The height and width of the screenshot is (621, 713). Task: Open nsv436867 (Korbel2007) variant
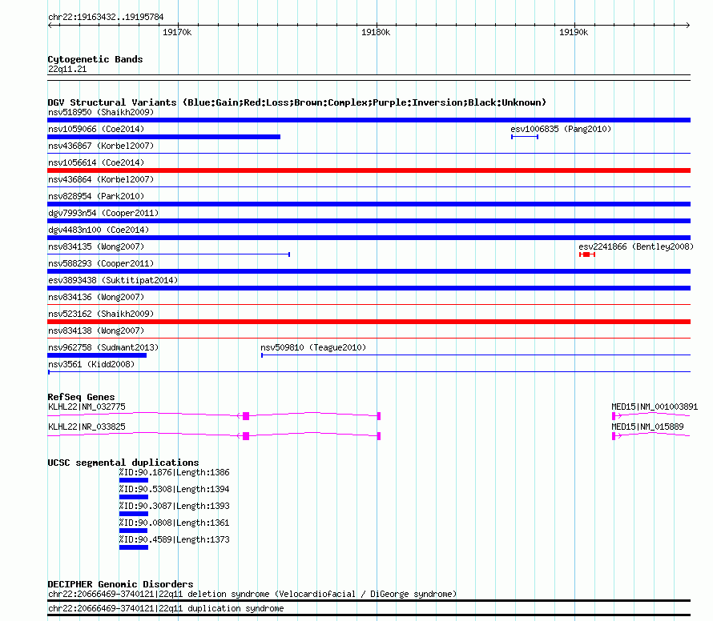point(101,146)
